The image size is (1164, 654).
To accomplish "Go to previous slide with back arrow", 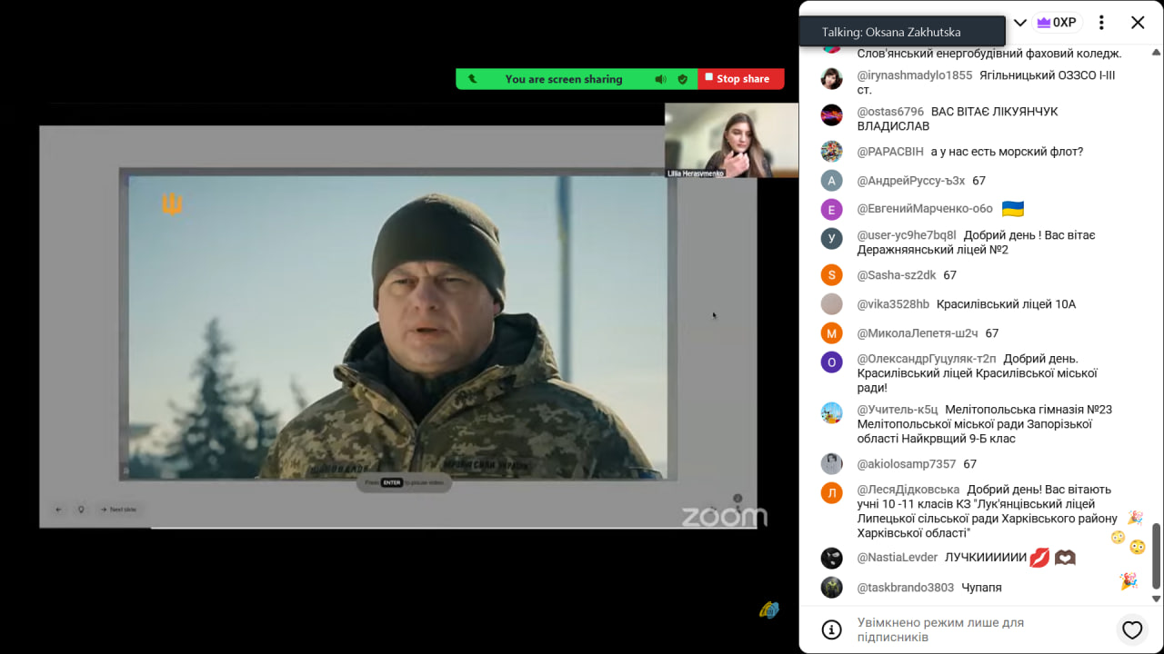I will 59,510.
